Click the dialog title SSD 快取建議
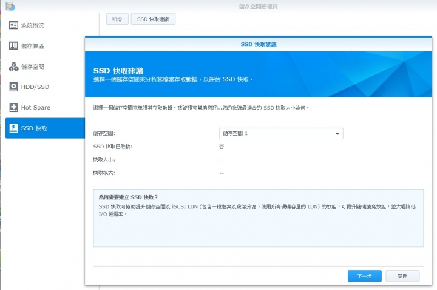This screenshot has width=437, height=290. click(x=259, y=44)
